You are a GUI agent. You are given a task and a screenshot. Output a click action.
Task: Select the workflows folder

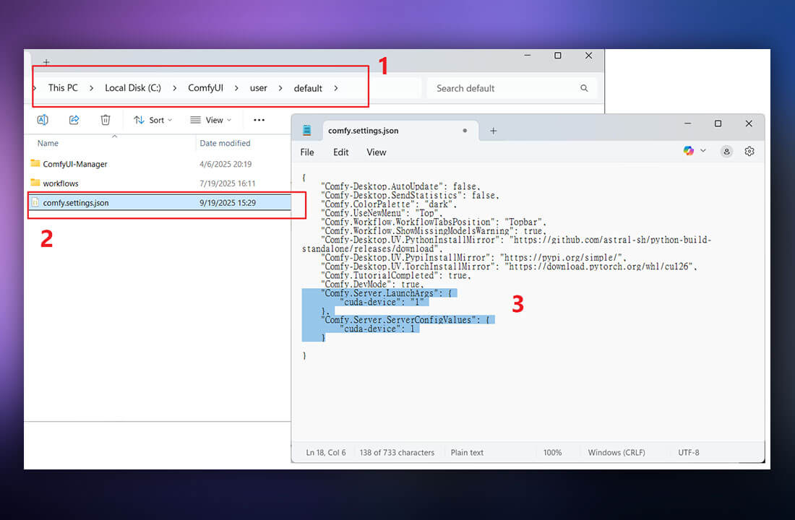click(x=61, y=183)
